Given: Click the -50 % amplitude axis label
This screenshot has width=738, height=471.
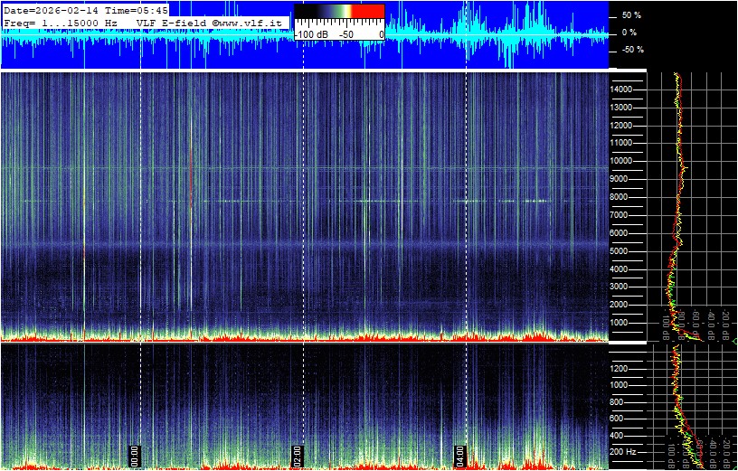Looking at the screenshot, I should tap(630, 50).
